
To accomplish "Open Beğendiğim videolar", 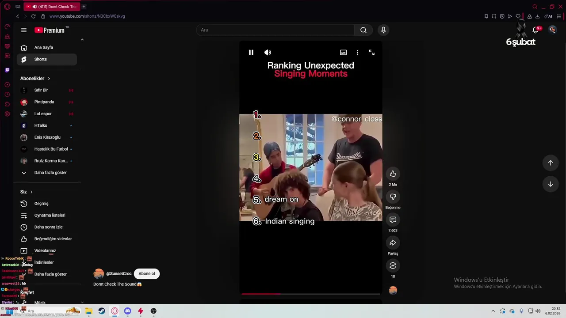I will click(x=47, y=239).
